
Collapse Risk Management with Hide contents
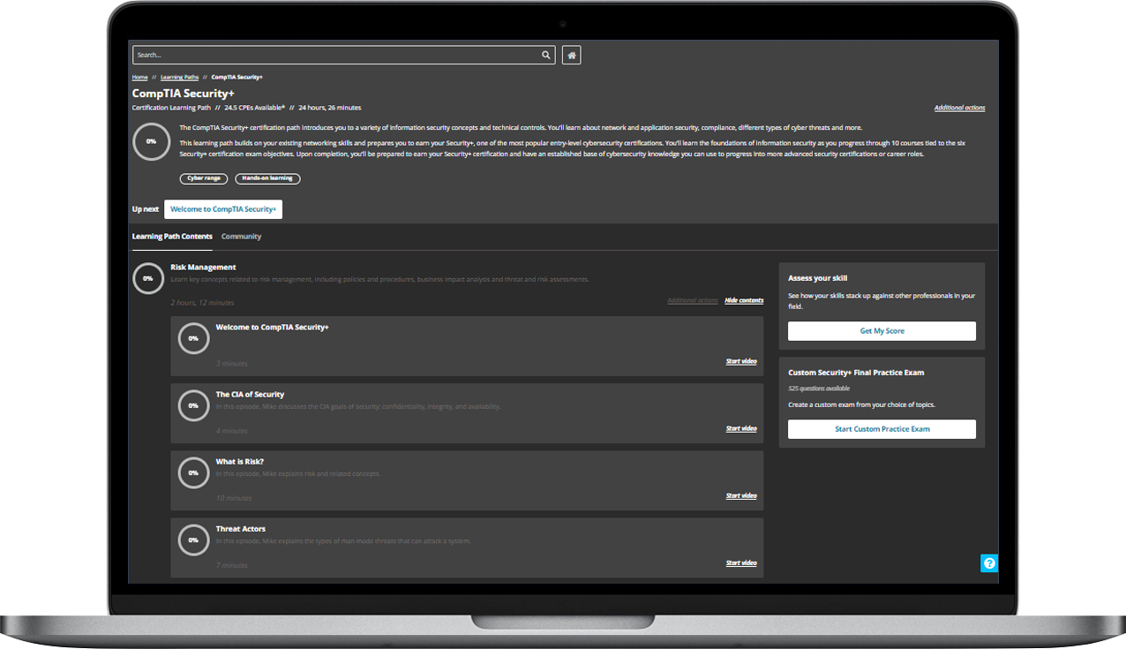tap(744, 300)
